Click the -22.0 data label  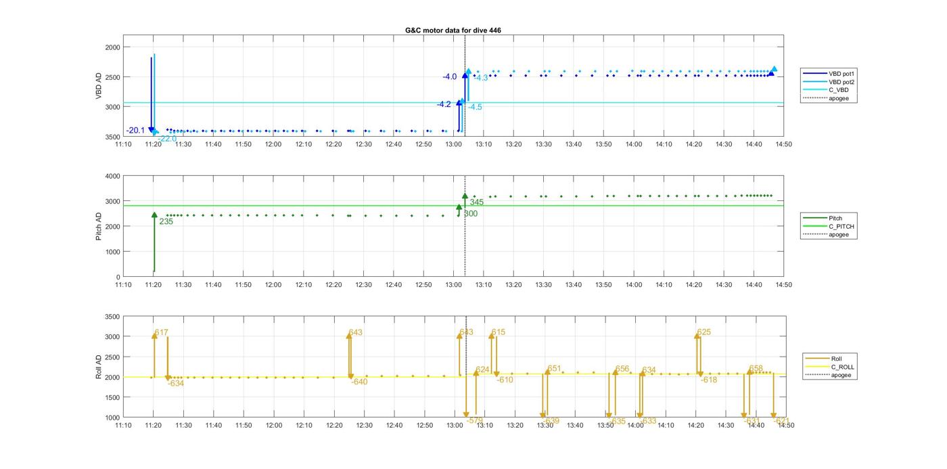click(x=167, y=139)
